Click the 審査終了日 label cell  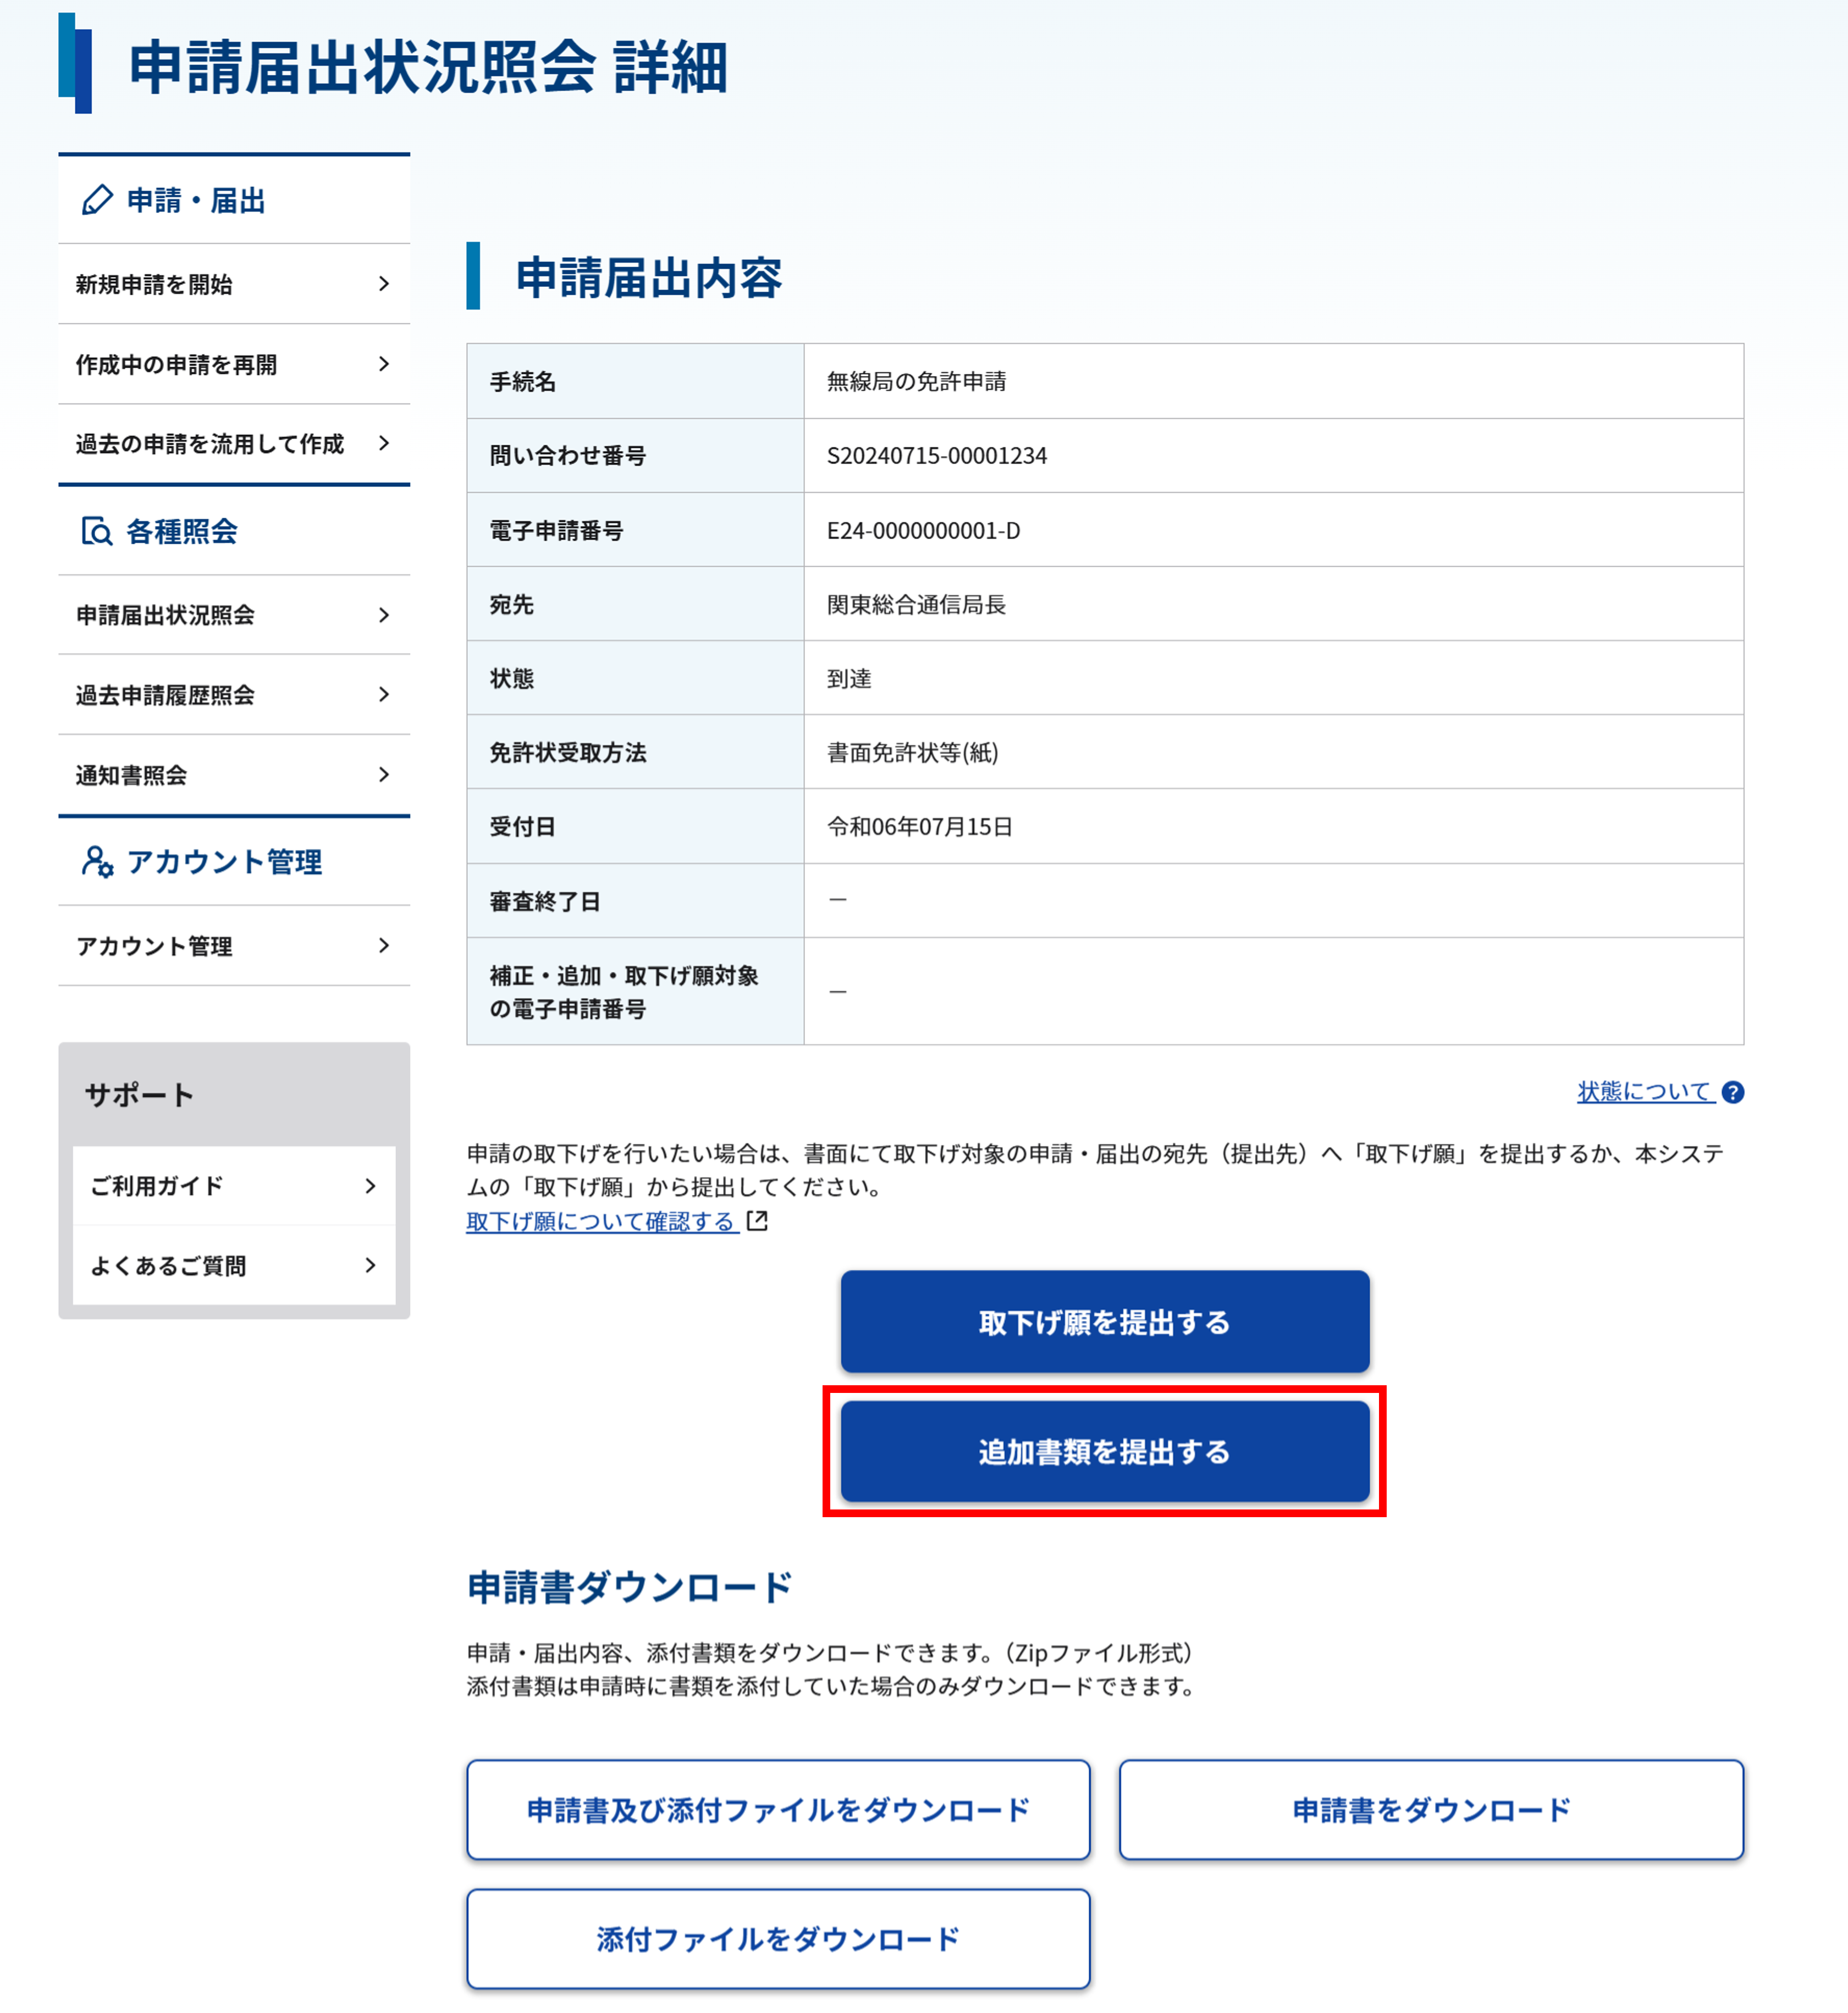635,900
